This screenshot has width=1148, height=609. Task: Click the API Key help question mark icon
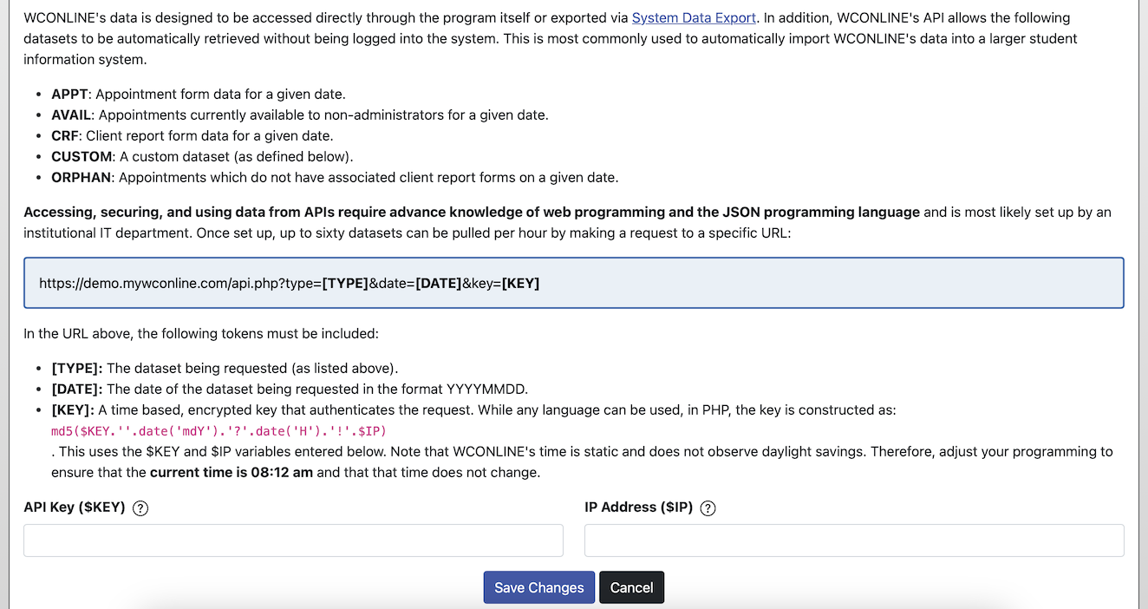pyautogui.click(x=140, y=508)
